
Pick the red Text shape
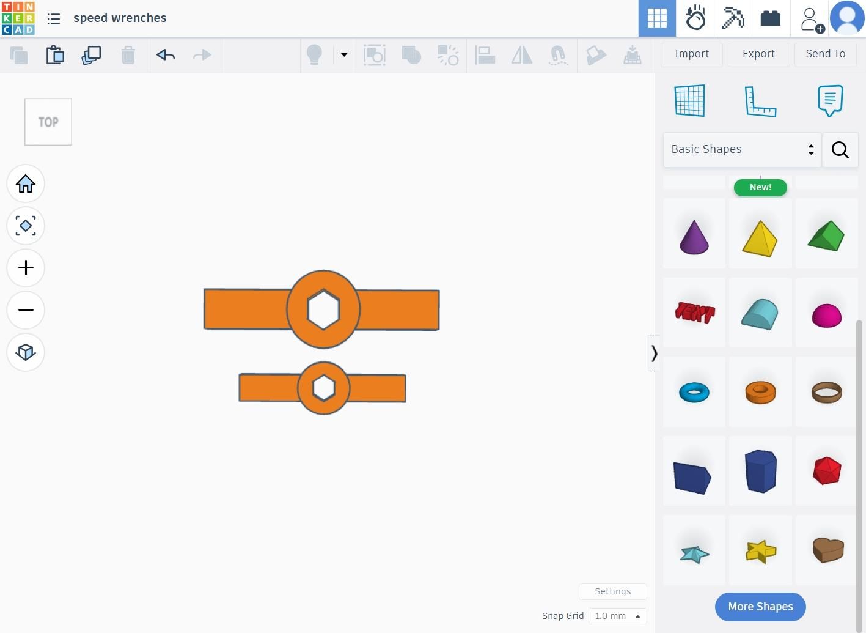(x=694, y=313)
